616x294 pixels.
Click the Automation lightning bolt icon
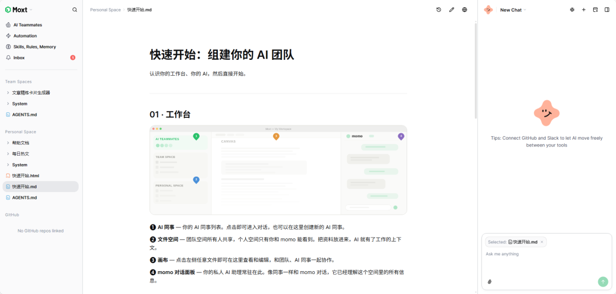pos(8,36)
